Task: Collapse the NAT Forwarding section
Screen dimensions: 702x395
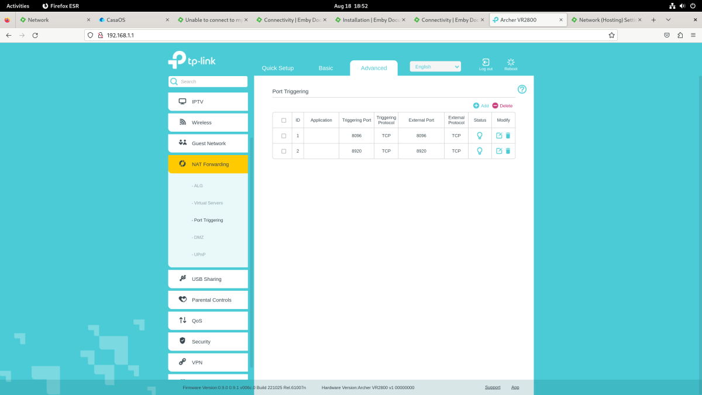Action: tap(208, 164)
